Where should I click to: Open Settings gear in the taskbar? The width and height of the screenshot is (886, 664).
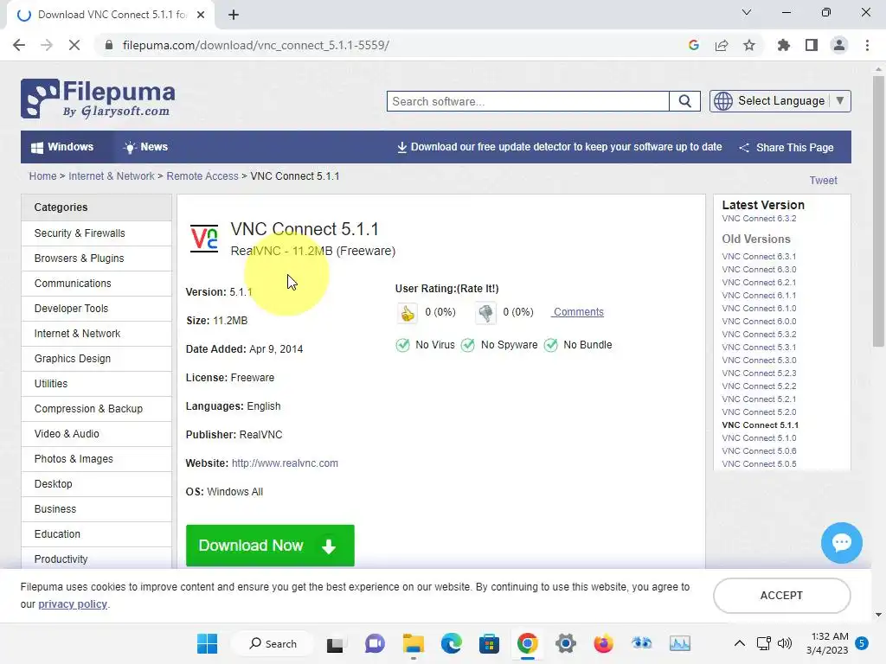point(565,643)
